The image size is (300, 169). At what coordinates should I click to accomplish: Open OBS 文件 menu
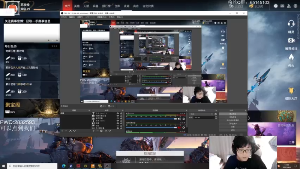coord(64,17)
